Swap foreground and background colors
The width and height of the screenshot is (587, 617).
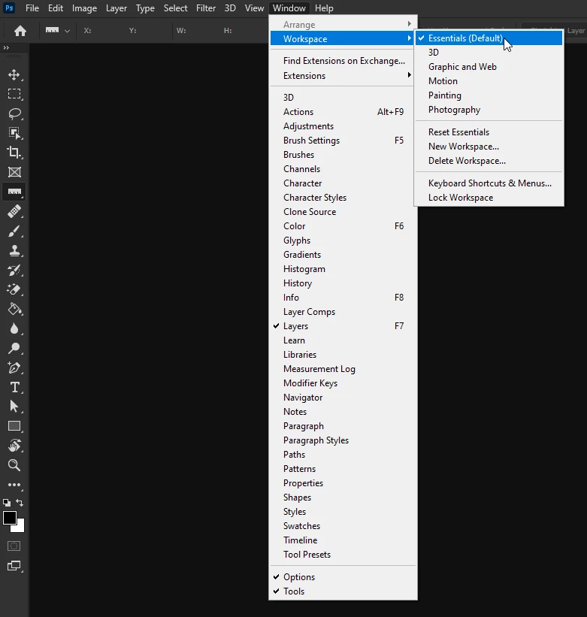pos(20,503)
